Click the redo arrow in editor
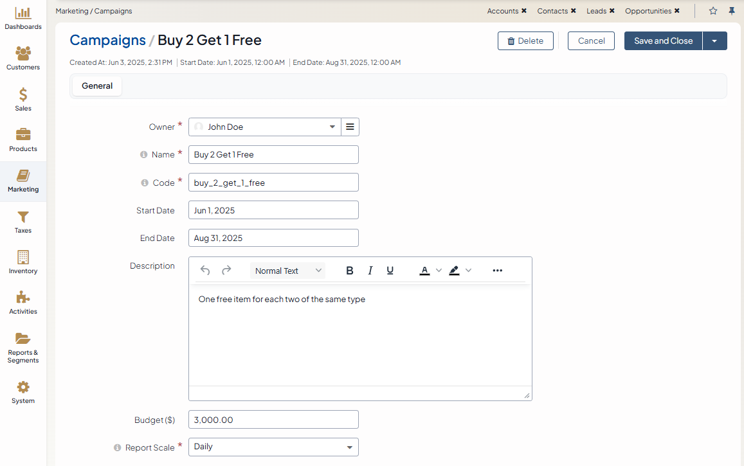The width and height of the screenshot is (744, 466). pos(226,271)
